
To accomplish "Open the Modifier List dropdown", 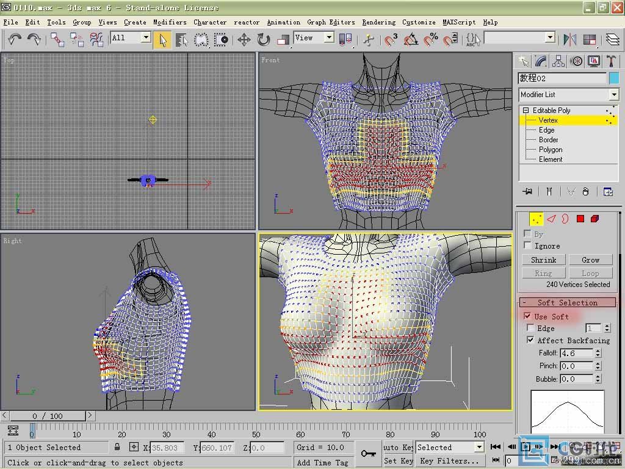I will click(x=614, y=95).
